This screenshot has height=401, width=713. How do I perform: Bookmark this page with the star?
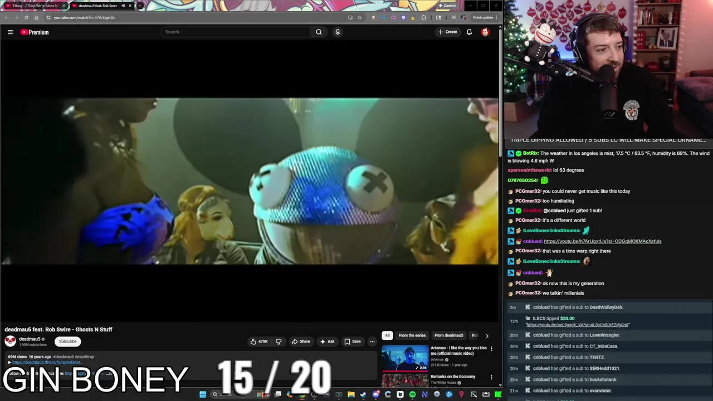(359, 17)
